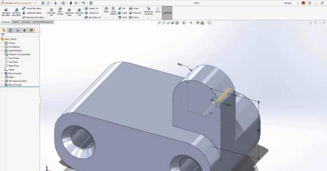Click the Help question mark icon
Viewport: 327px width, 171px height.
pos(310,3)
